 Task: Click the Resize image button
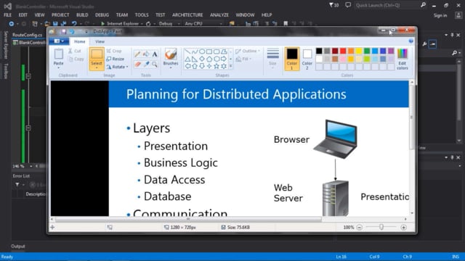(x=116, y=59)
